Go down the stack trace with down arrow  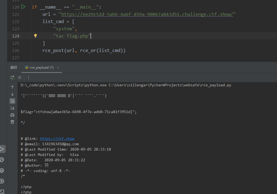pos(12,94)
